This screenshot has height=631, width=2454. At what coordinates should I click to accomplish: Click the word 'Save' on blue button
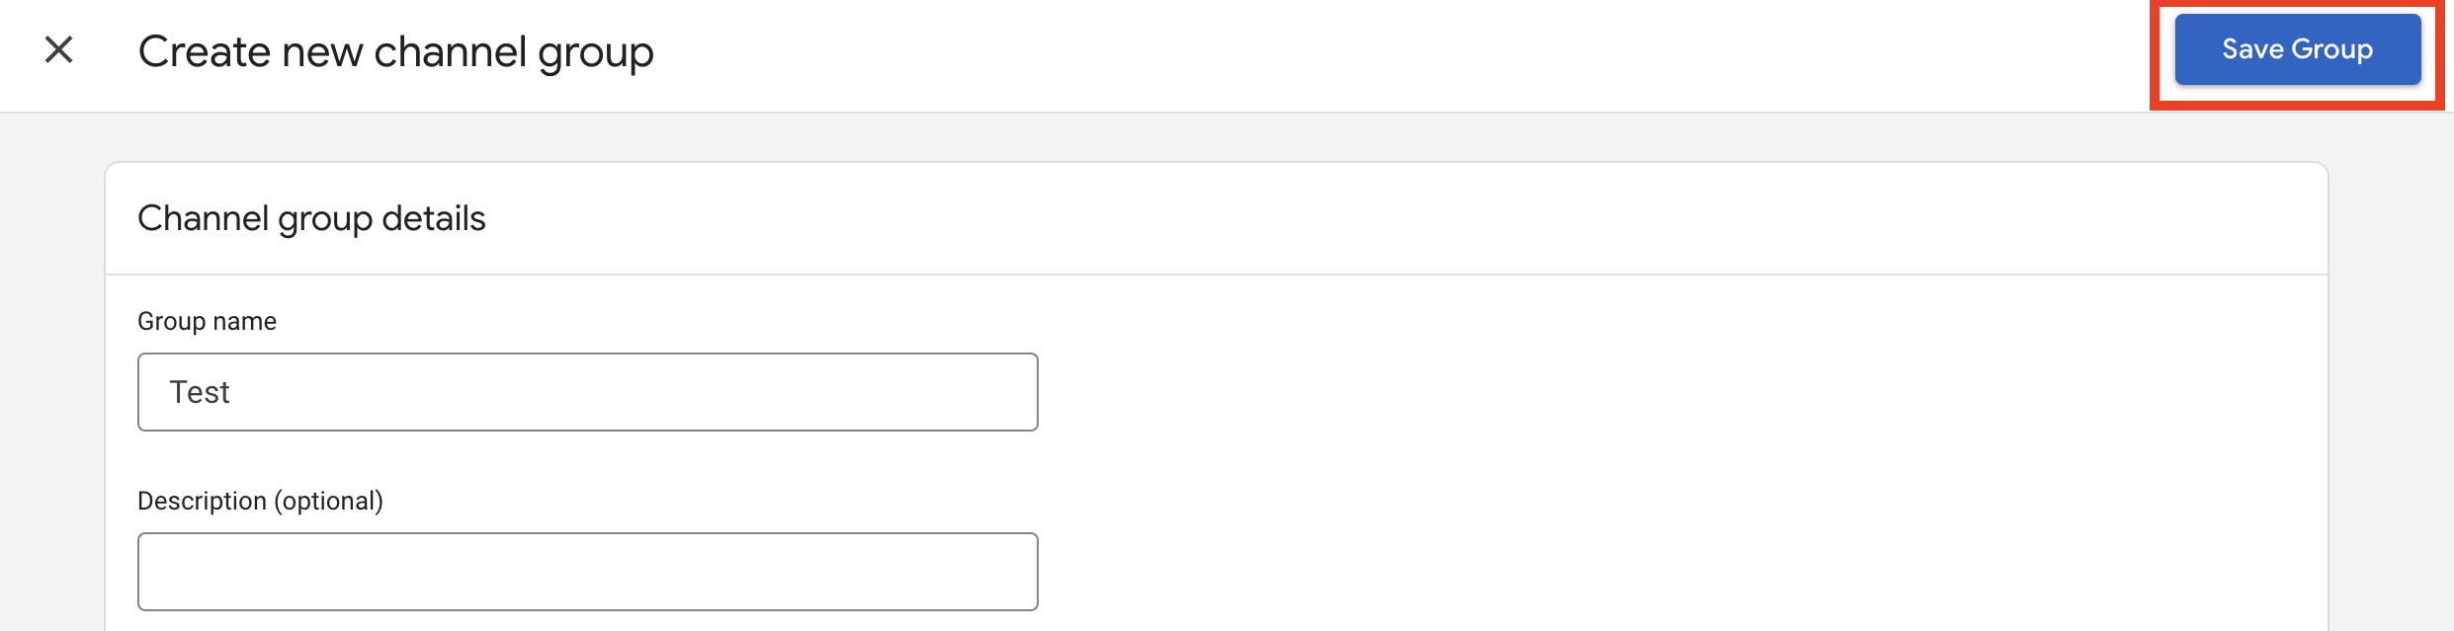coord(2252,49)
